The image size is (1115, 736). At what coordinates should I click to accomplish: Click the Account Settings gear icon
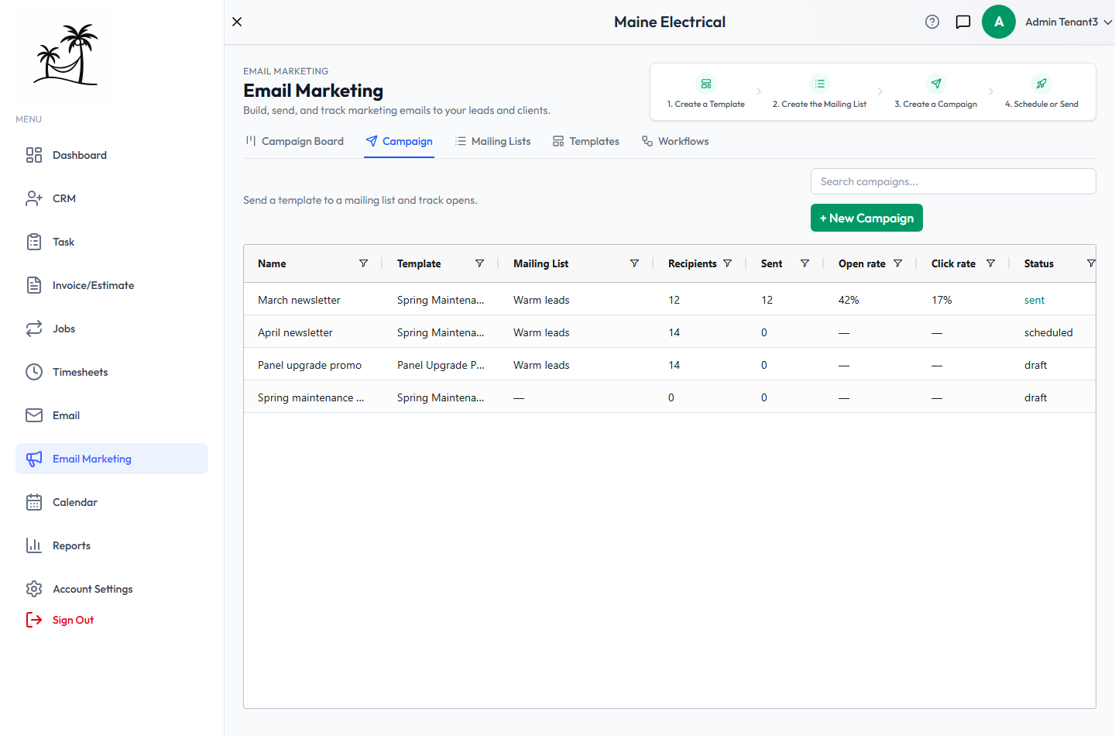tap(34, 589)
